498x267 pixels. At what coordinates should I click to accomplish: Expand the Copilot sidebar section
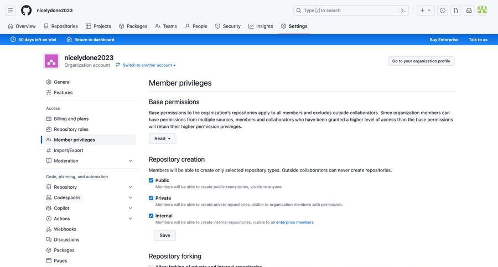click(130, 208)
